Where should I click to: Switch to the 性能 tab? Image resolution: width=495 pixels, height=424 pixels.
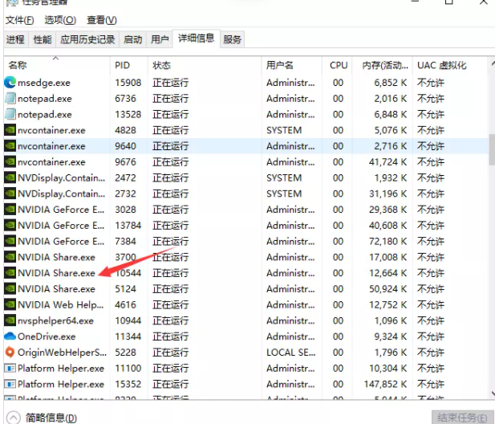[x=43, y=39]
